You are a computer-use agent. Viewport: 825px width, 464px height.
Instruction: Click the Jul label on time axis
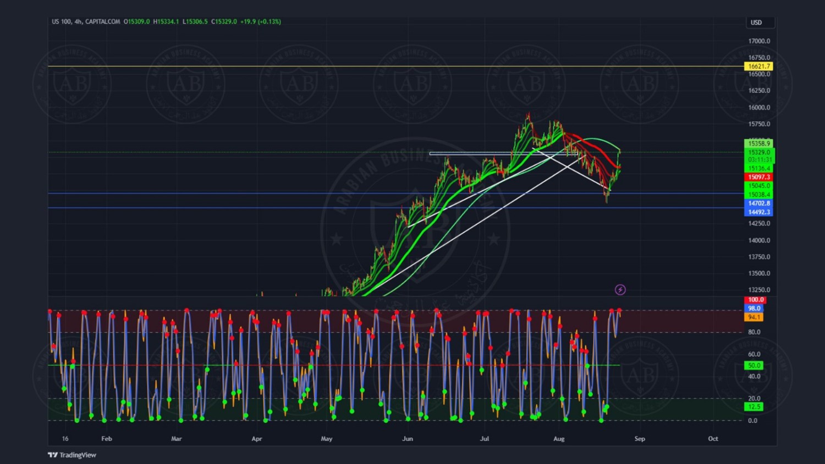(485, 439)
